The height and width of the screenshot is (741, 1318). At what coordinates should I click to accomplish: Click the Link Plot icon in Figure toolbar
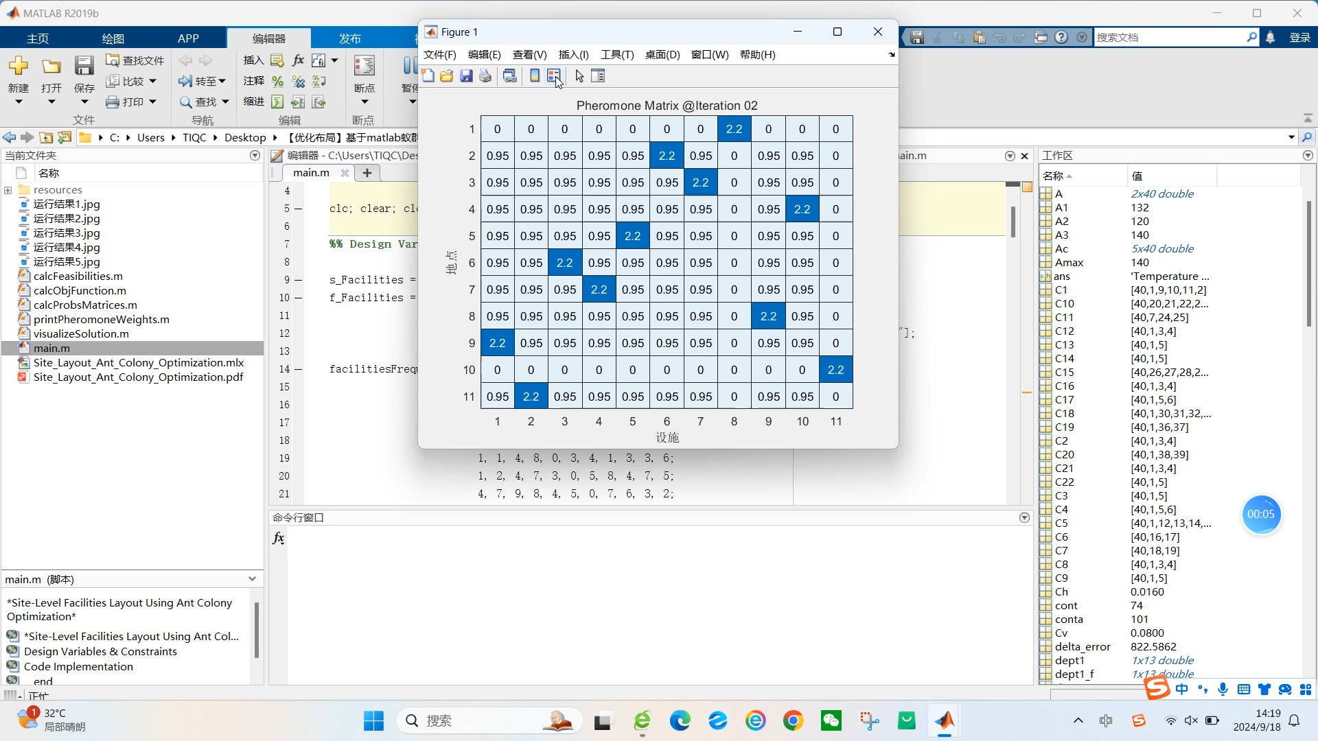pos(509,76)
